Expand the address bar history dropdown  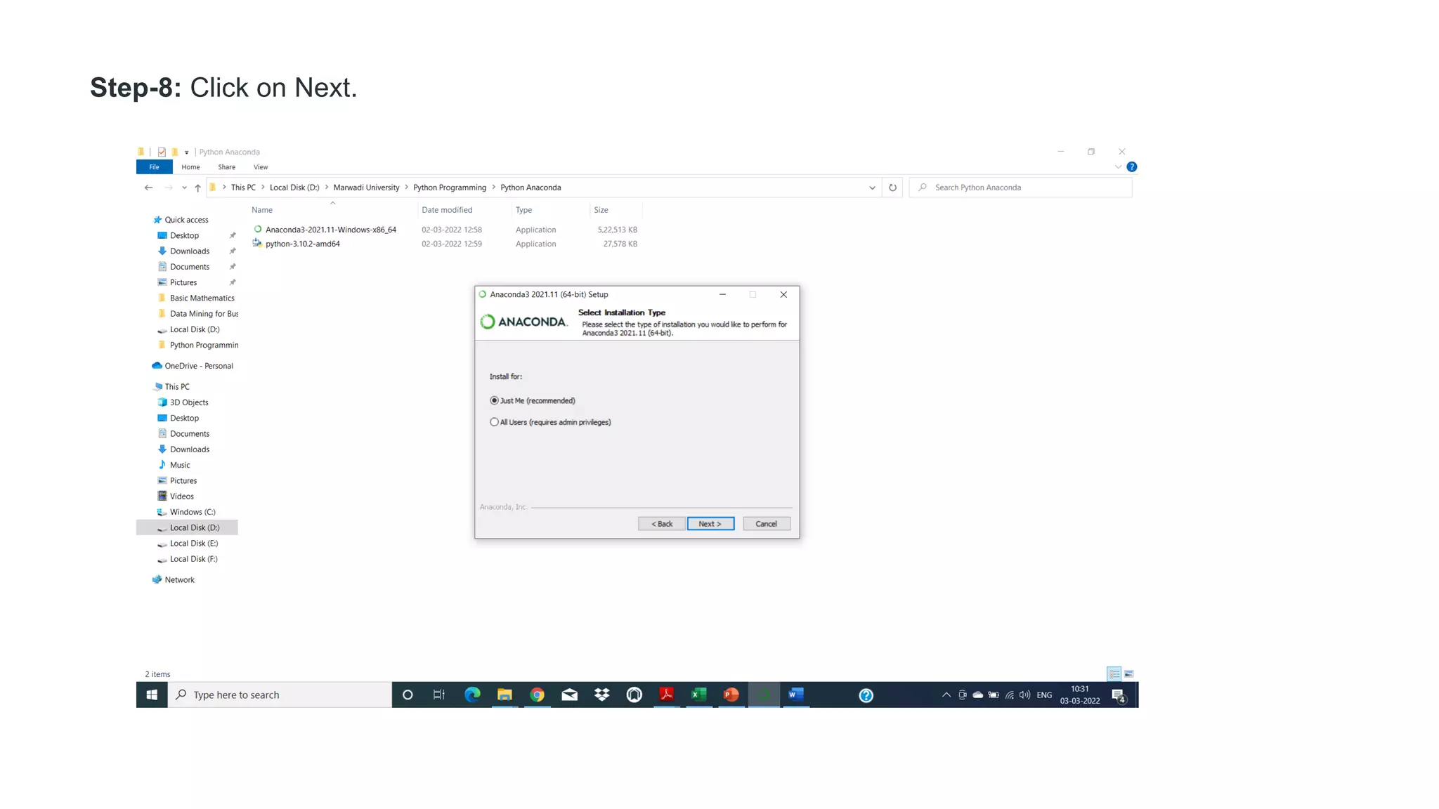tap(872, 188)
